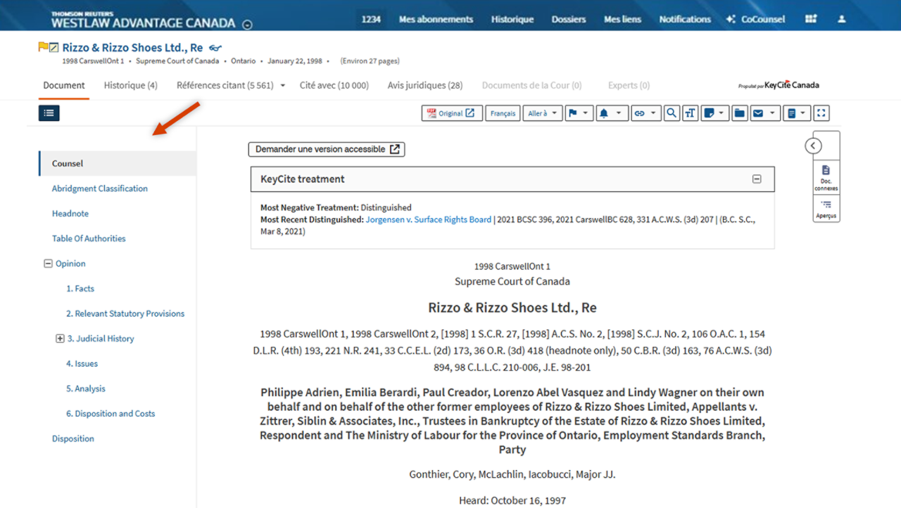
Task: Open the Aller à dropdown
Action: [542, 113]
